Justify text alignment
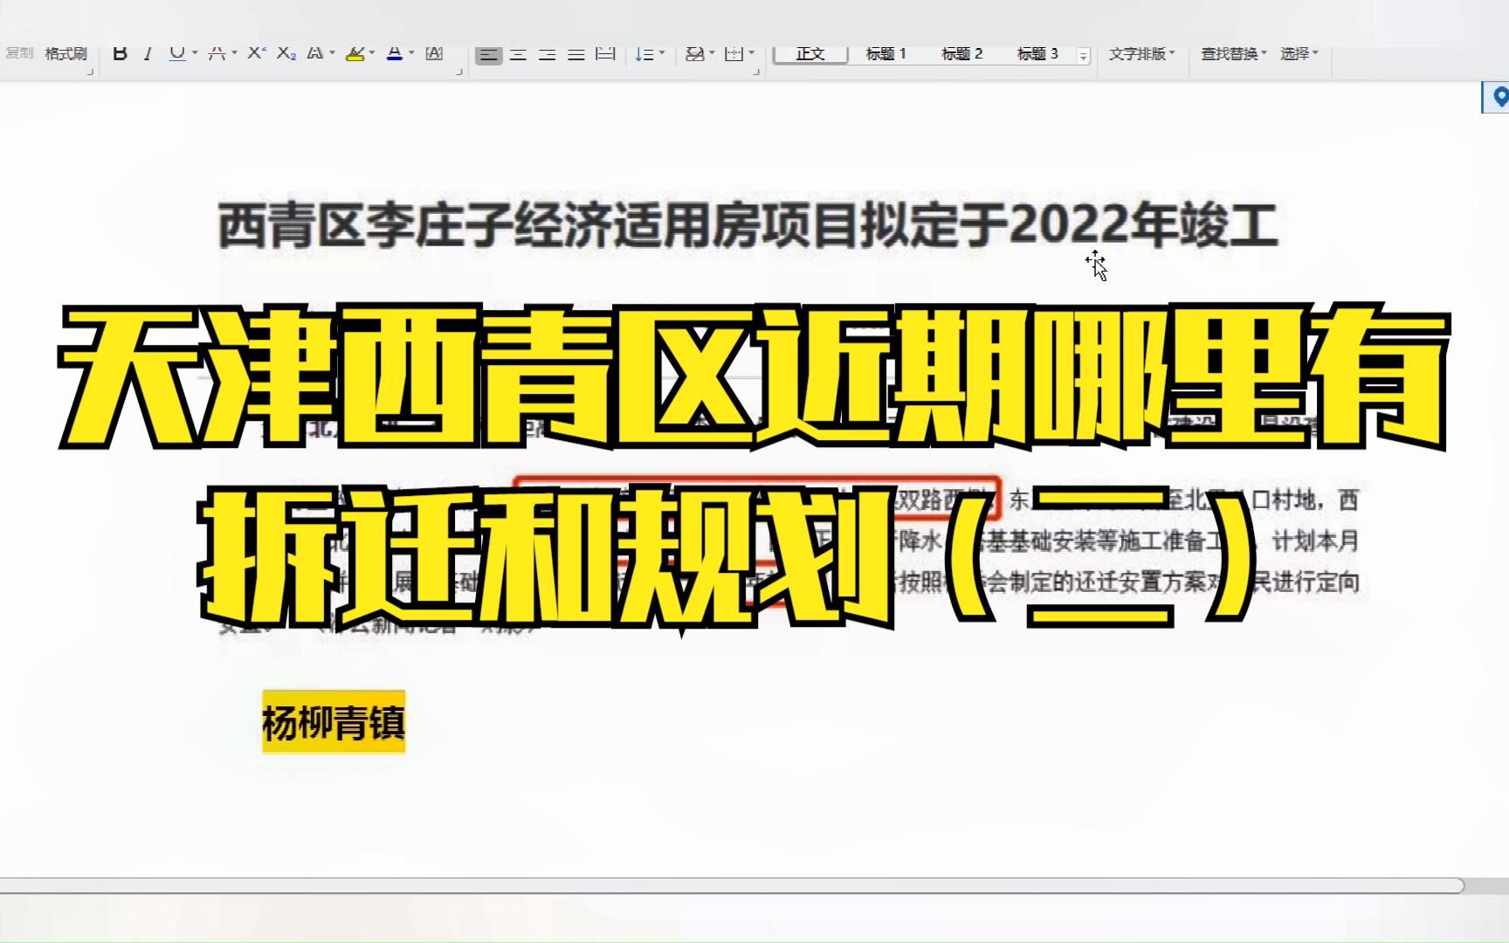This screenshot has height=943, width=1509. (x=576, y=55)
